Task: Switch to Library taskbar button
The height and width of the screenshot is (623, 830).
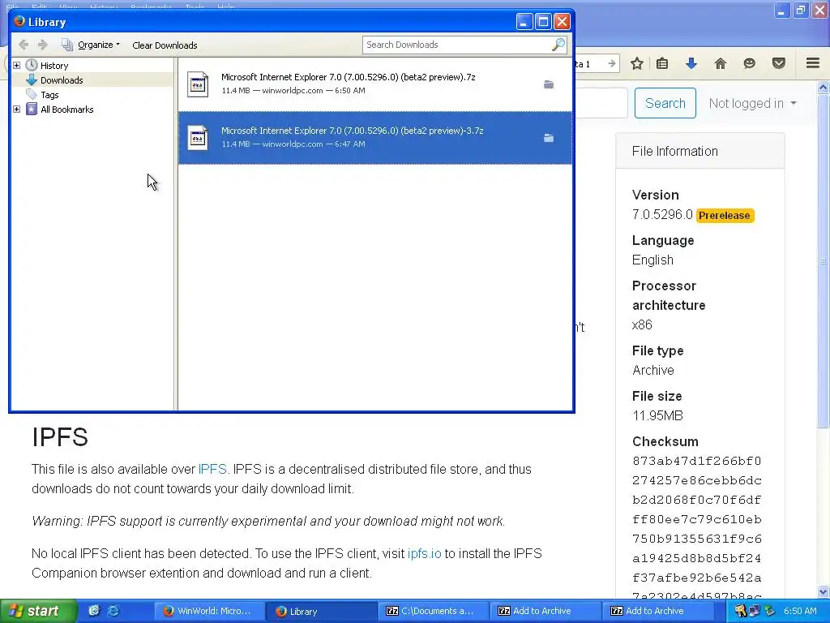Action: [x=321, y=612]
